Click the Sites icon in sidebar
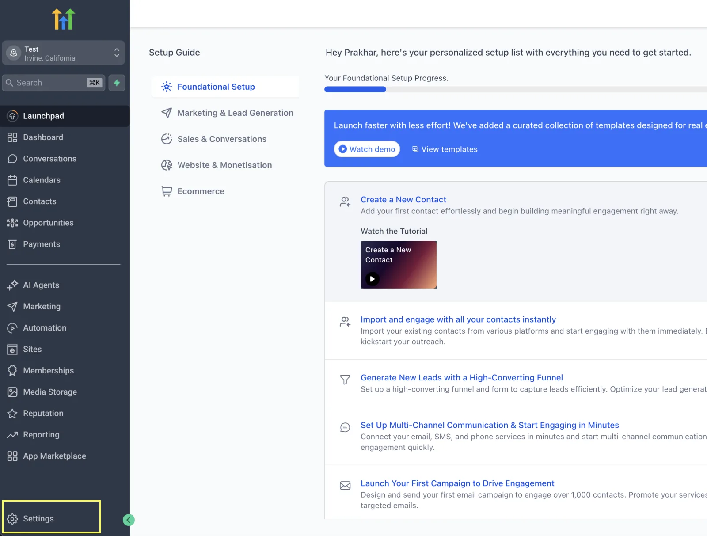The height and width of the screenshot is (536, 707). 12,350
